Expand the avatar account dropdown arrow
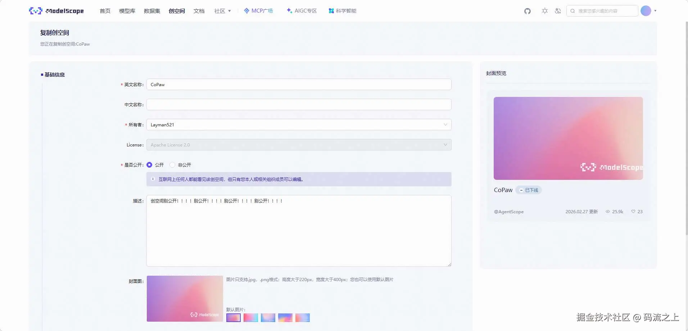Viewport: 688px width, 331px height. 655,11
